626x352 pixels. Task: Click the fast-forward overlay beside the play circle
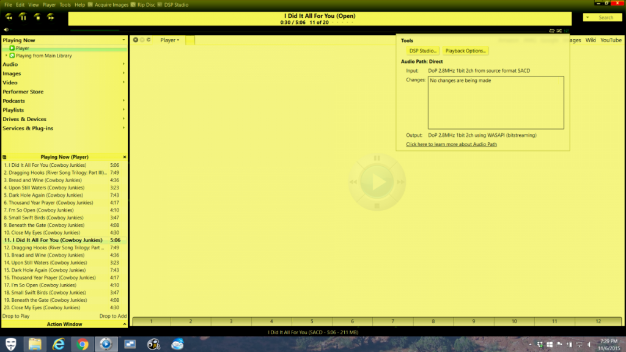click(x=401, y=182)
